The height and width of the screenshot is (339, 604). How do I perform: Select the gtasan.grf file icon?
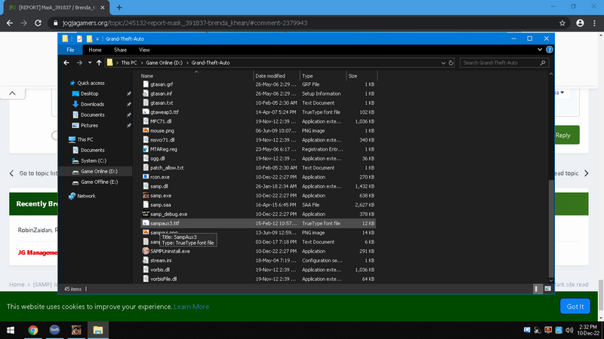pos(146,84)
